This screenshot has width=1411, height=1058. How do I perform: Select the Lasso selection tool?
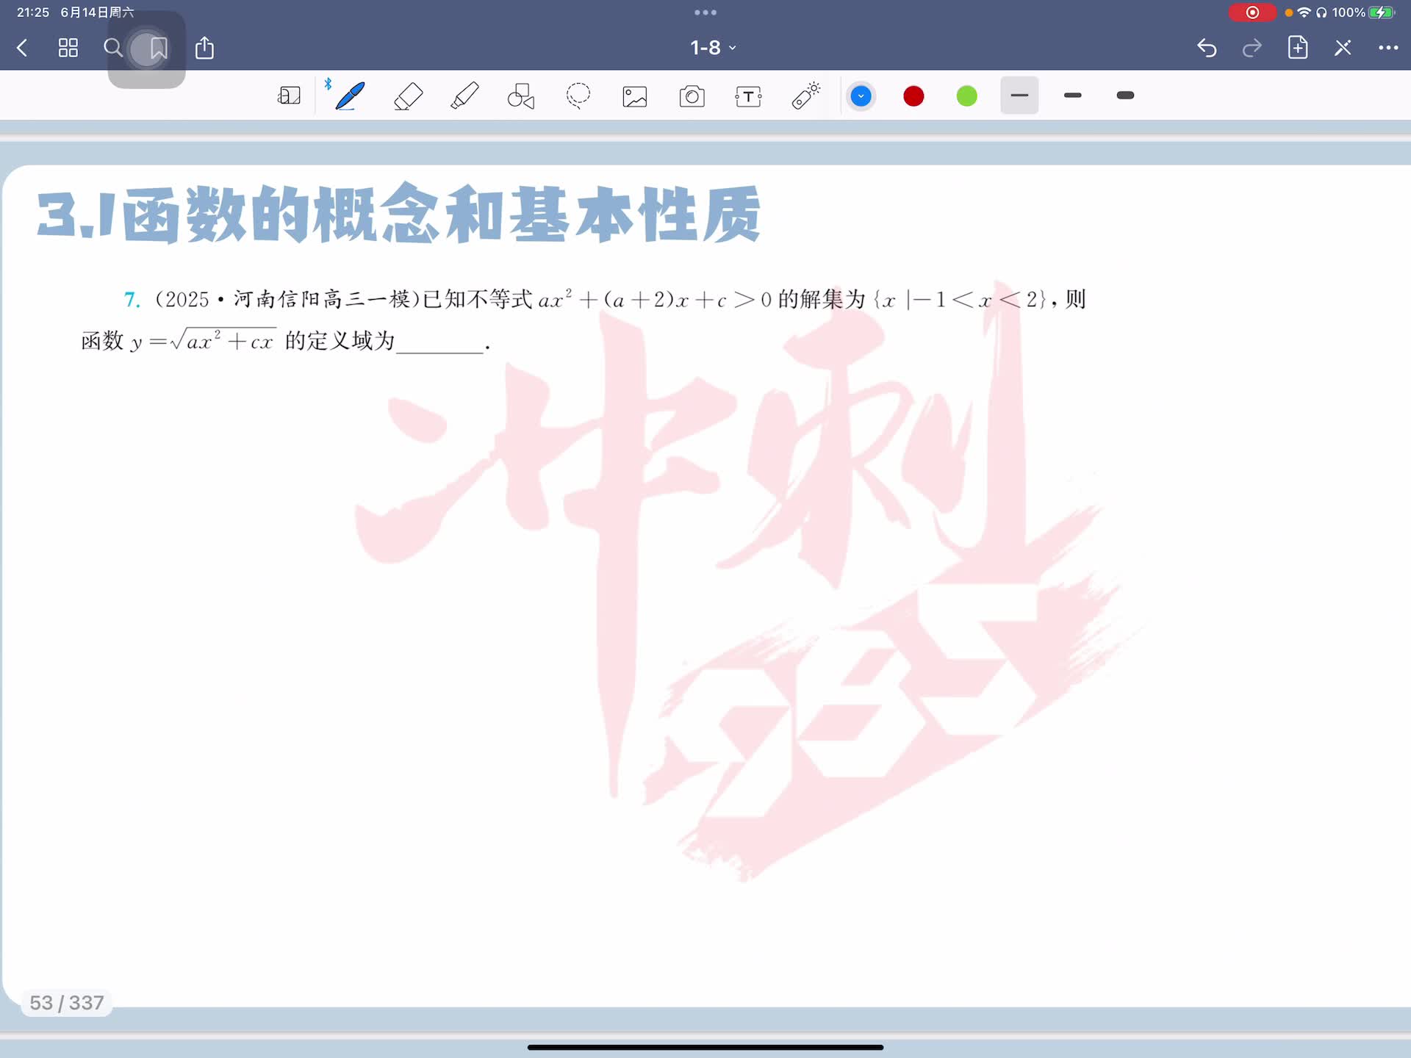coord(578,96)
